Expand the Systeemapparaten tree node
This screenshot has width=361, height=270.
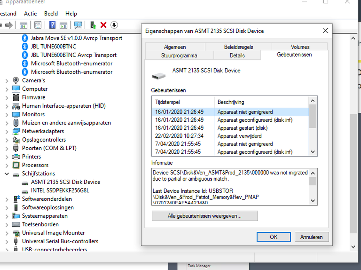[x=7, y=216]
